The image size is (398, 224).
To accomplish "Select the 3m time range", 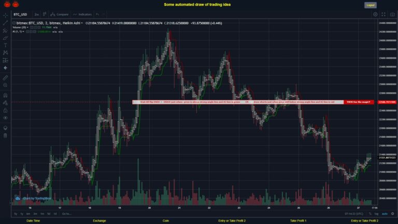I will pos(35,214).
